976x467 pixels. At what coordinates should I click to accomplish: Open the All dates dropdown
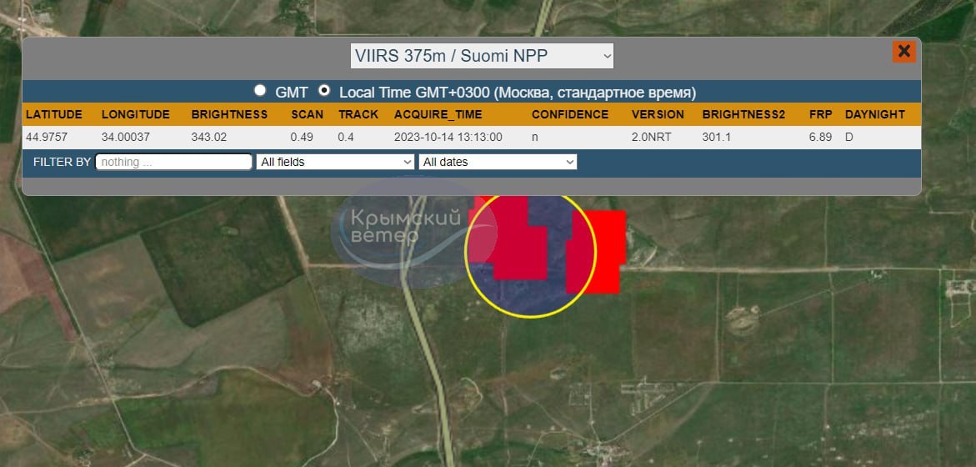(x=498, y=162)
